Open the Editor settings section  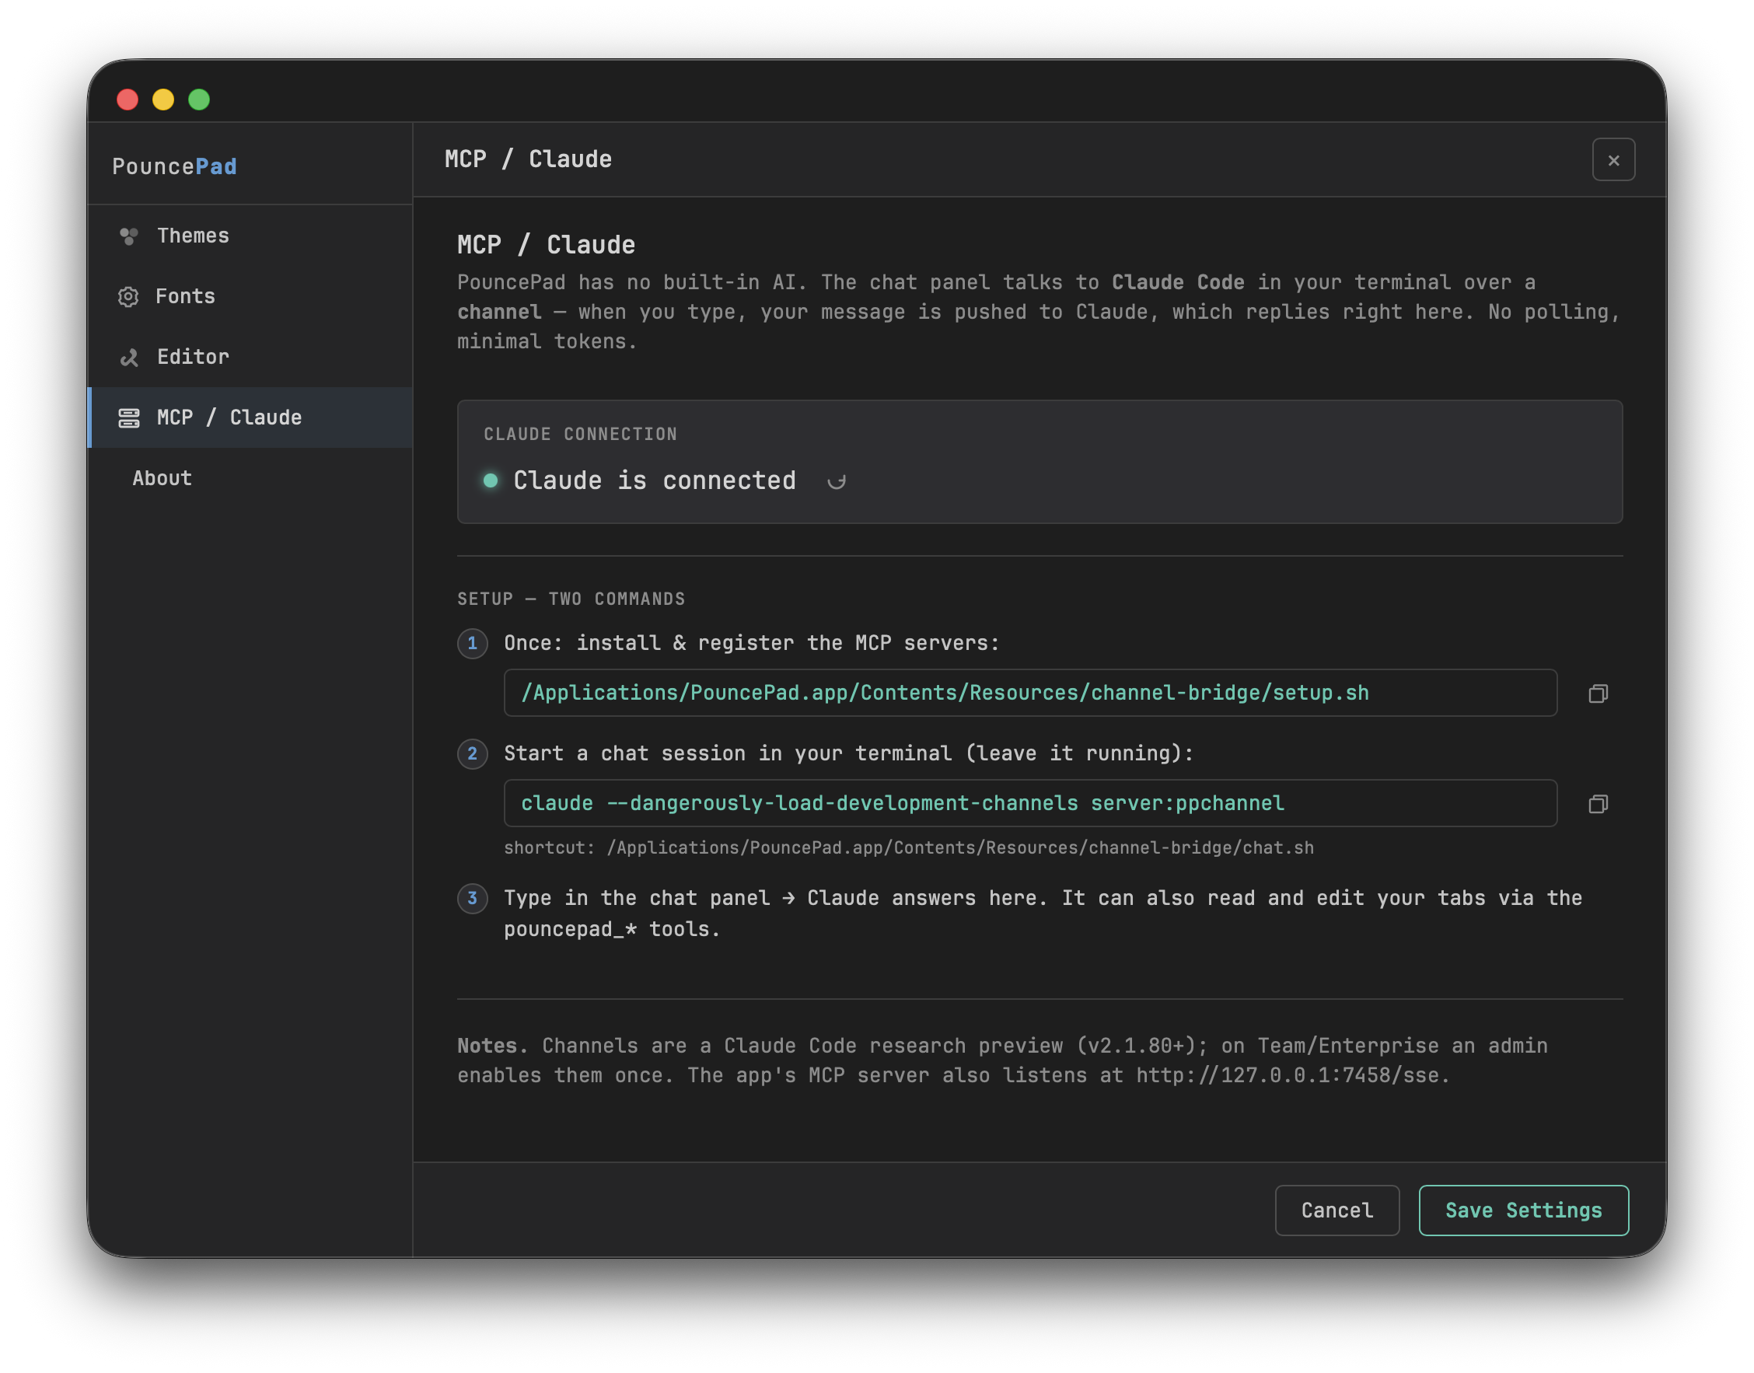click(250, 356)
